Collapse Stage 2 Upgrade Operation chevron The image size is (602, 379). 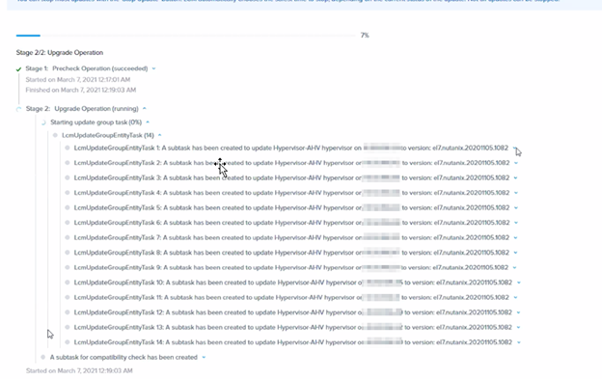[145, 109]
